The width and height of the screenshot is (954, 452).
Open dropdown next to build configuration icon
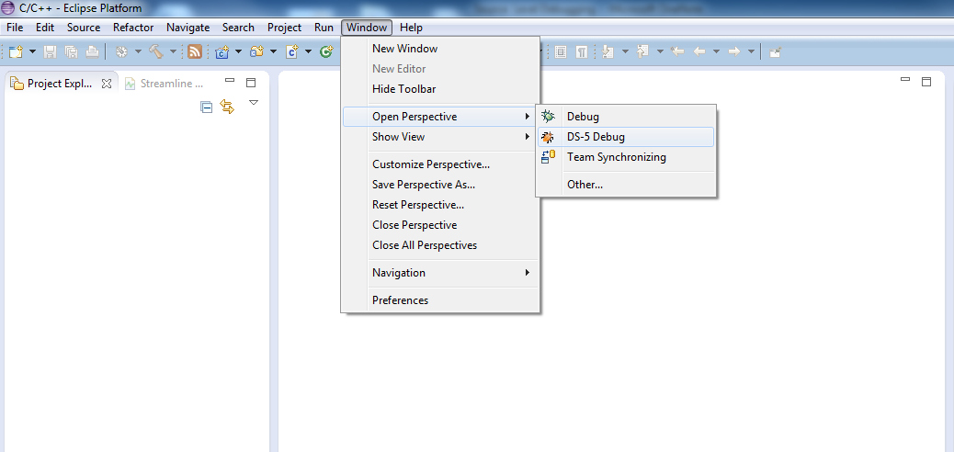(138, 51)
